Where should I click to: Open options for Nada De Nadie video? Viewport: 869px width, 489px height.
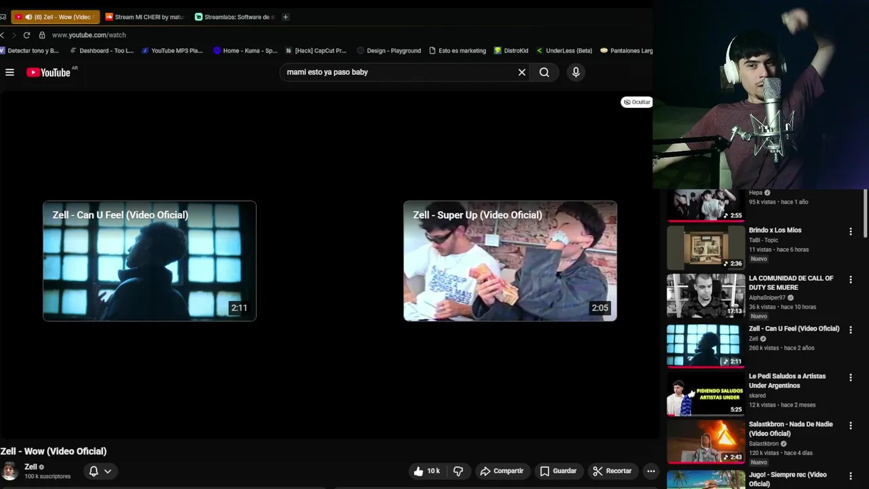pos(850,425)
